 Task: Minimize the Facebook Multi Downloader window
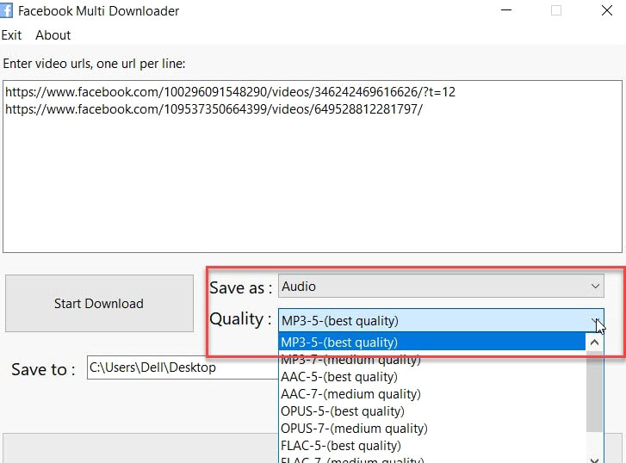tap(506, 10)
